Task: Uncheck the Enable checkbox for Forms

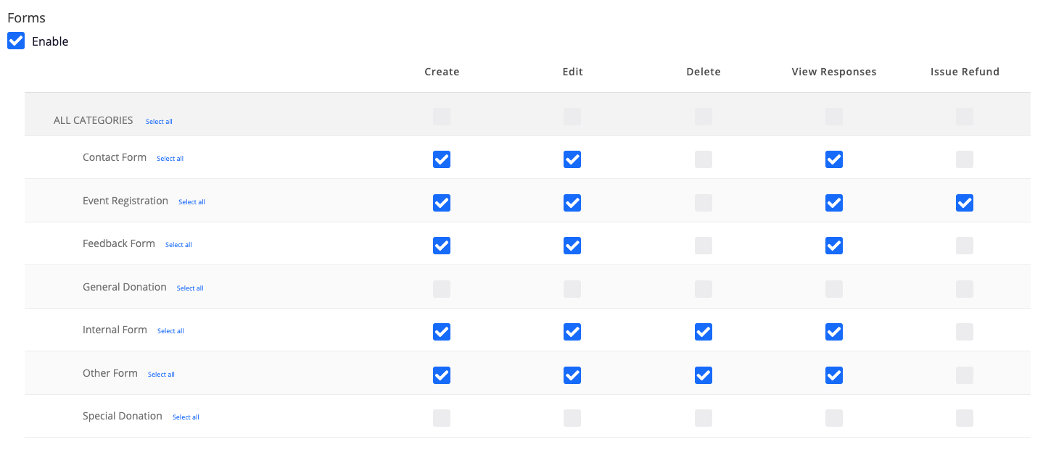Action: (16, 41)
